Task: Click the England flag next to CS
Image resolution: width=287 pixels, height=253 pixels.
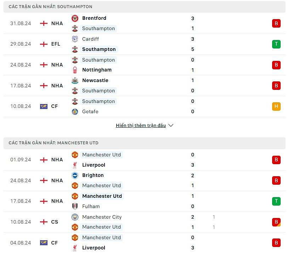Action: pos(44,222)
